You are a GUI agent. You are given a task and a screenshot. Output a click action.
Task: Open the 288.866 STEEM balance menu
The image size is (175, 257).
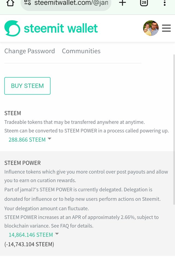tap(27, 140)
